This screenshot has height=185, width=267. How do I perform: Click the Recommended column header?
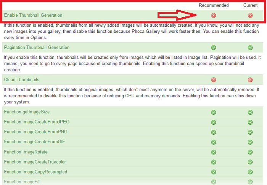[x=214, y=5]
